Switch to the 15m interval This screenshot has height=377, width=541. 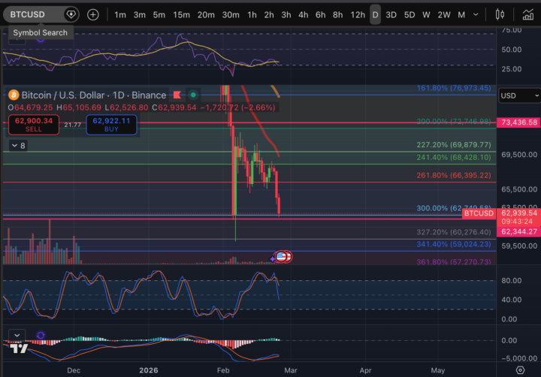pos(182,15)
